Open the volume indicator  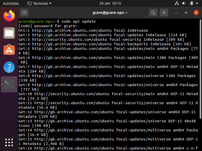[x=184, y=3]
